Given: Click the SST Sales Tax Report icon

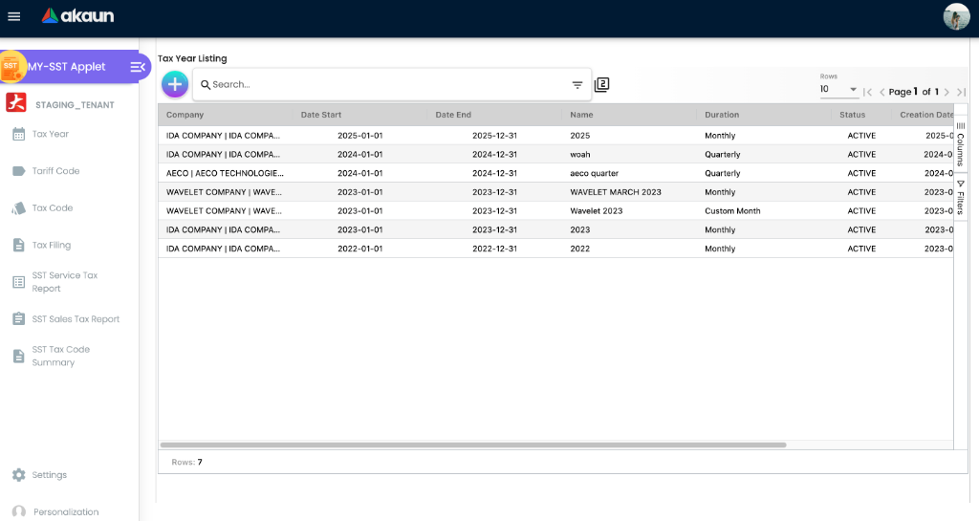Looking at the screenshot, I should click(x=19, y=319).
